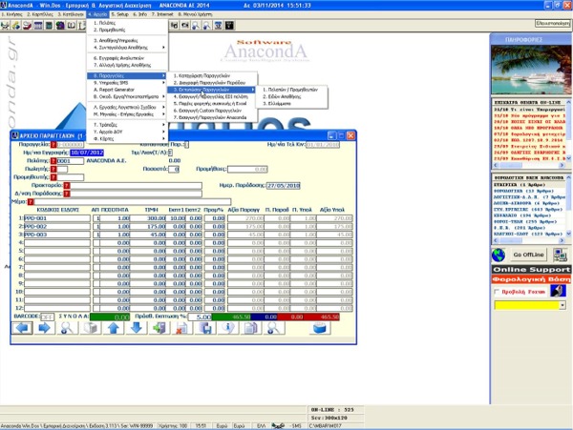The width and height of the screenshot is (573, 430).
Task: Select A. Report Generator menu entry
Action: click(x=128, y=90)
